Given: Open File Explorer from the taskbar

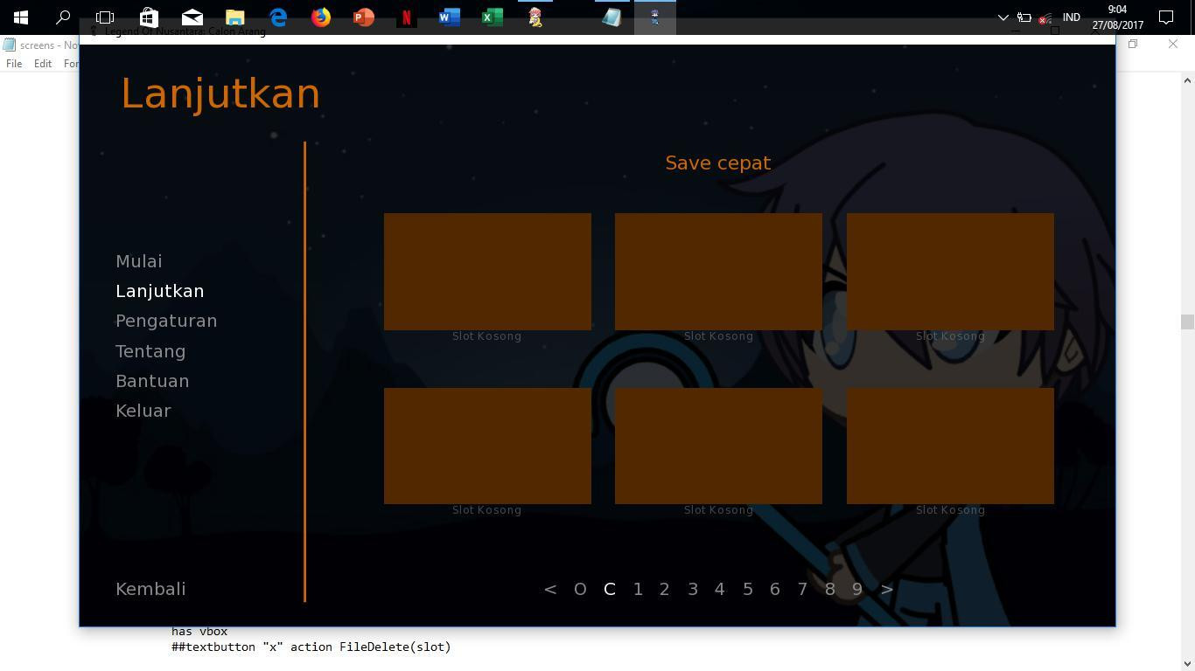Looking at the screenshot, I should 234,17.
